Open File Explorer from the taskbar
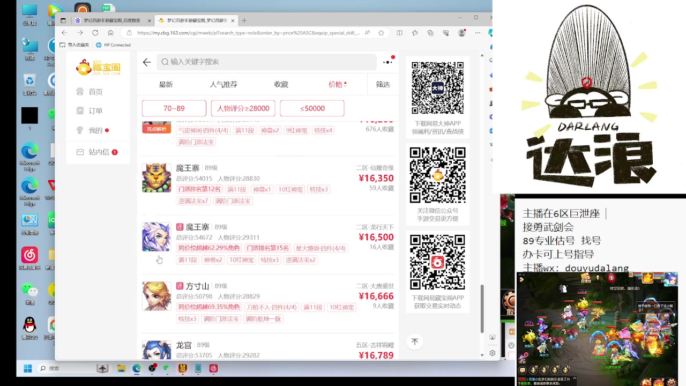Screen dimensions: 686x386 [121, 368]
